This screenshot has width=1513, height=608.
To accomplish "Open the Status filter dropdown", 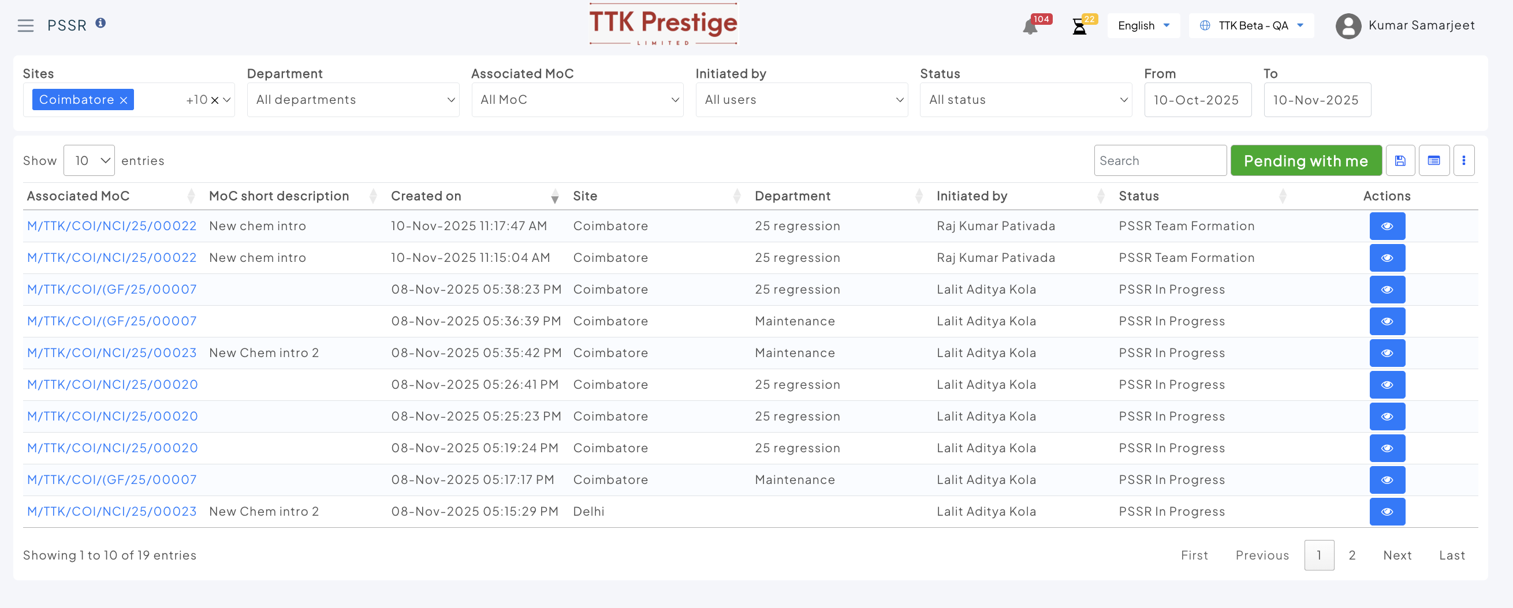I will [x=1026, y=100].
